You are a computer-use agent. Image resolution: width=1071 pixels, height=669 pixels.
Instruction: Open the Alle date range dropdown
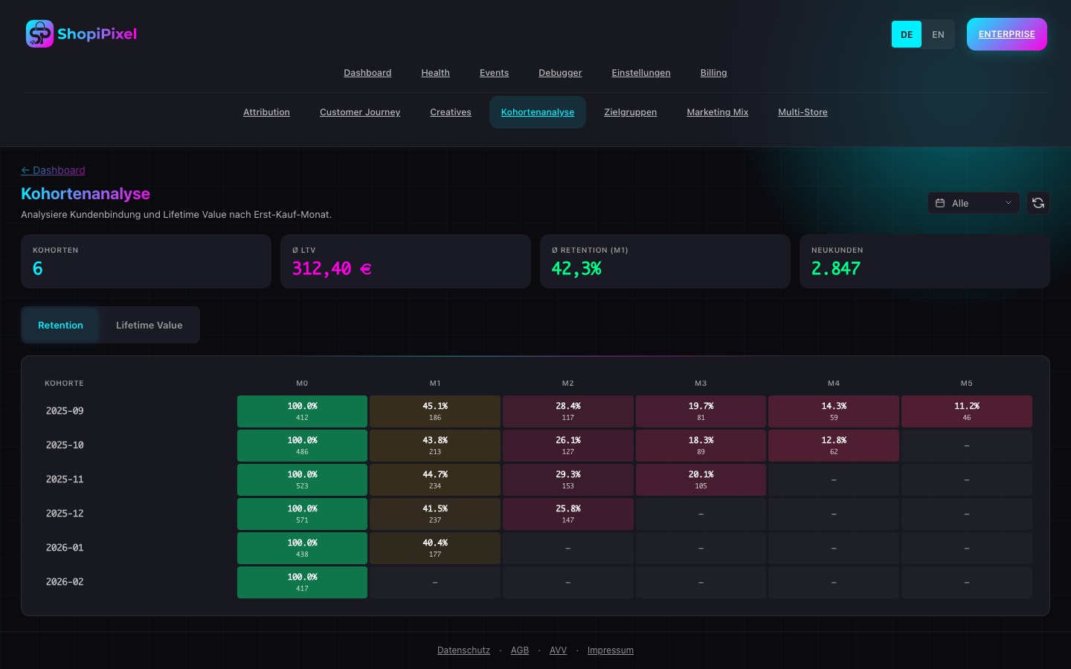[973, 203]
